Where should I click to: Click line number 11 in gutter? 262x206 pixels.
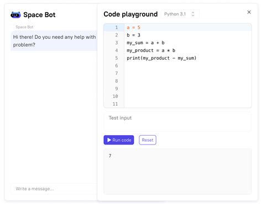[x=115, y=104]
